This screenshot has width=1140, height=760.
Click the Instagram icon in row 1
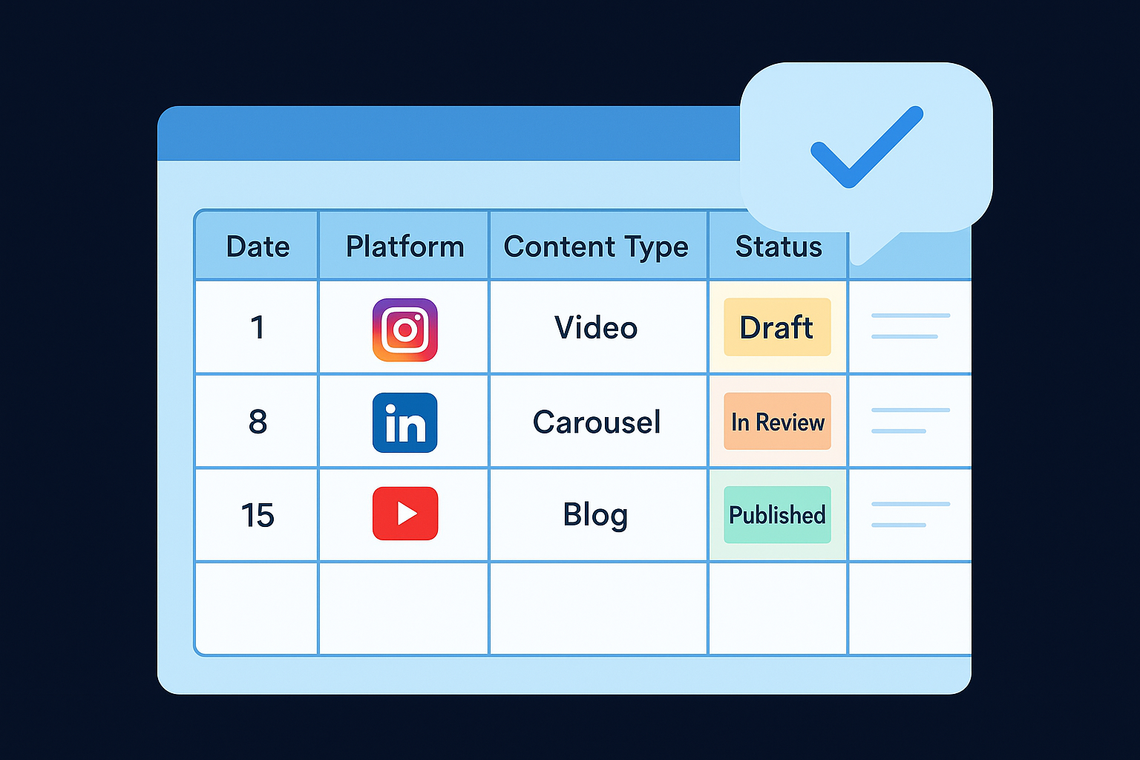point(404,330)
